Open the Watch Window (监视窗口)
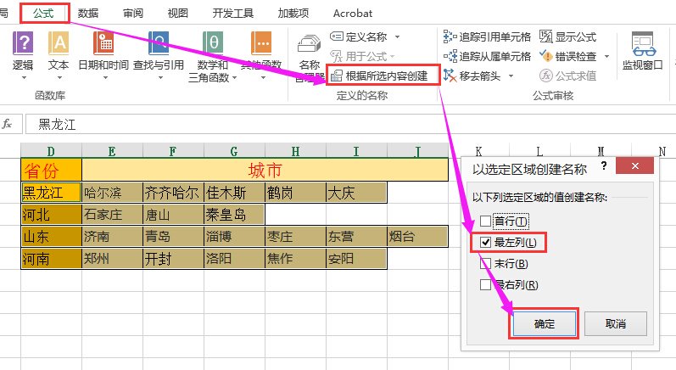676x370 pixels. [642, 51]
